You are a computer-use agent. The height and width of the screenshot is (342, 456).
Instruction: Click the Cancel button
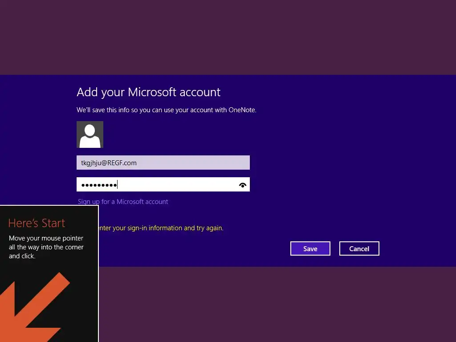point(359,248)
